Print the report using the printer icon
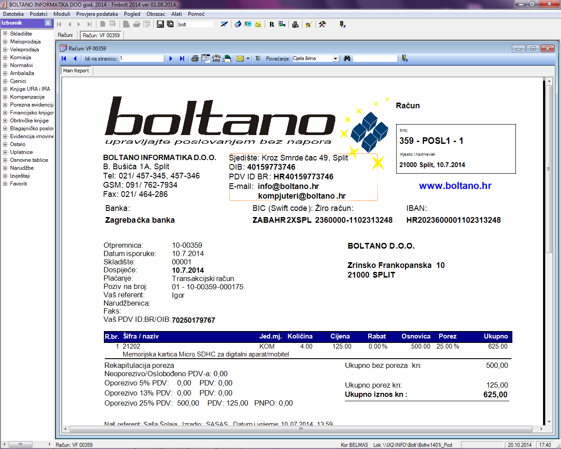This screenshot has width=561, height=449. pyautogui.click(x=195, y=58)
